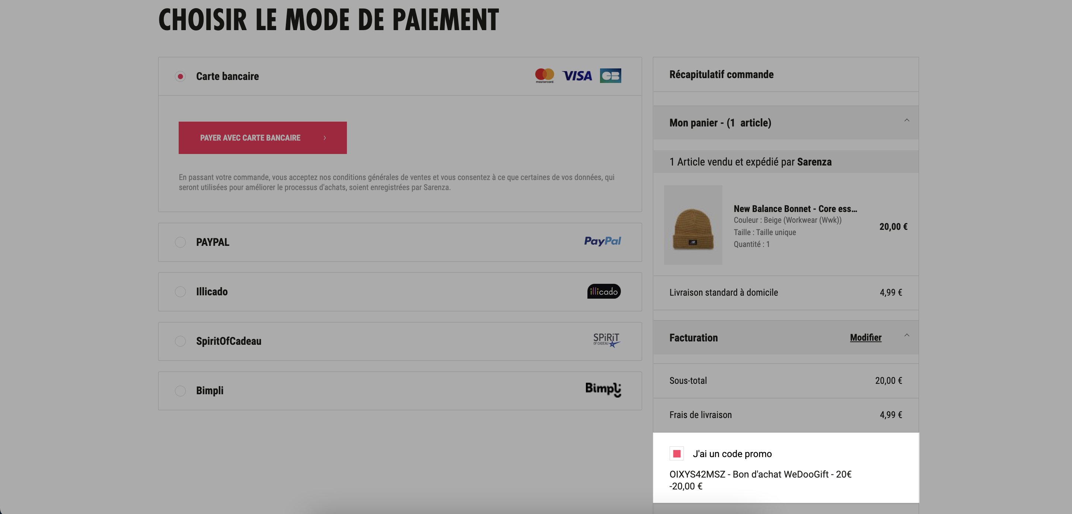
Task: Collapse the Mon panier section chevron
Action: pos(906,121)
